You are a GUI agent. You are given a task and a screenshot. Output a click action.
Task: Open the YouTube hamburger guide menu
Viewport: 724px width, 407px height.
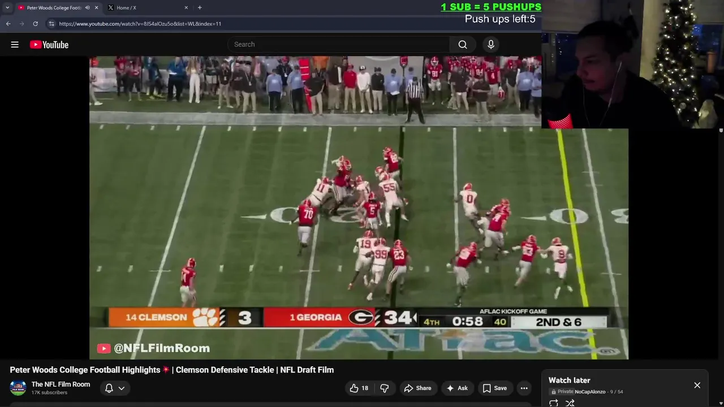(15, 45)
